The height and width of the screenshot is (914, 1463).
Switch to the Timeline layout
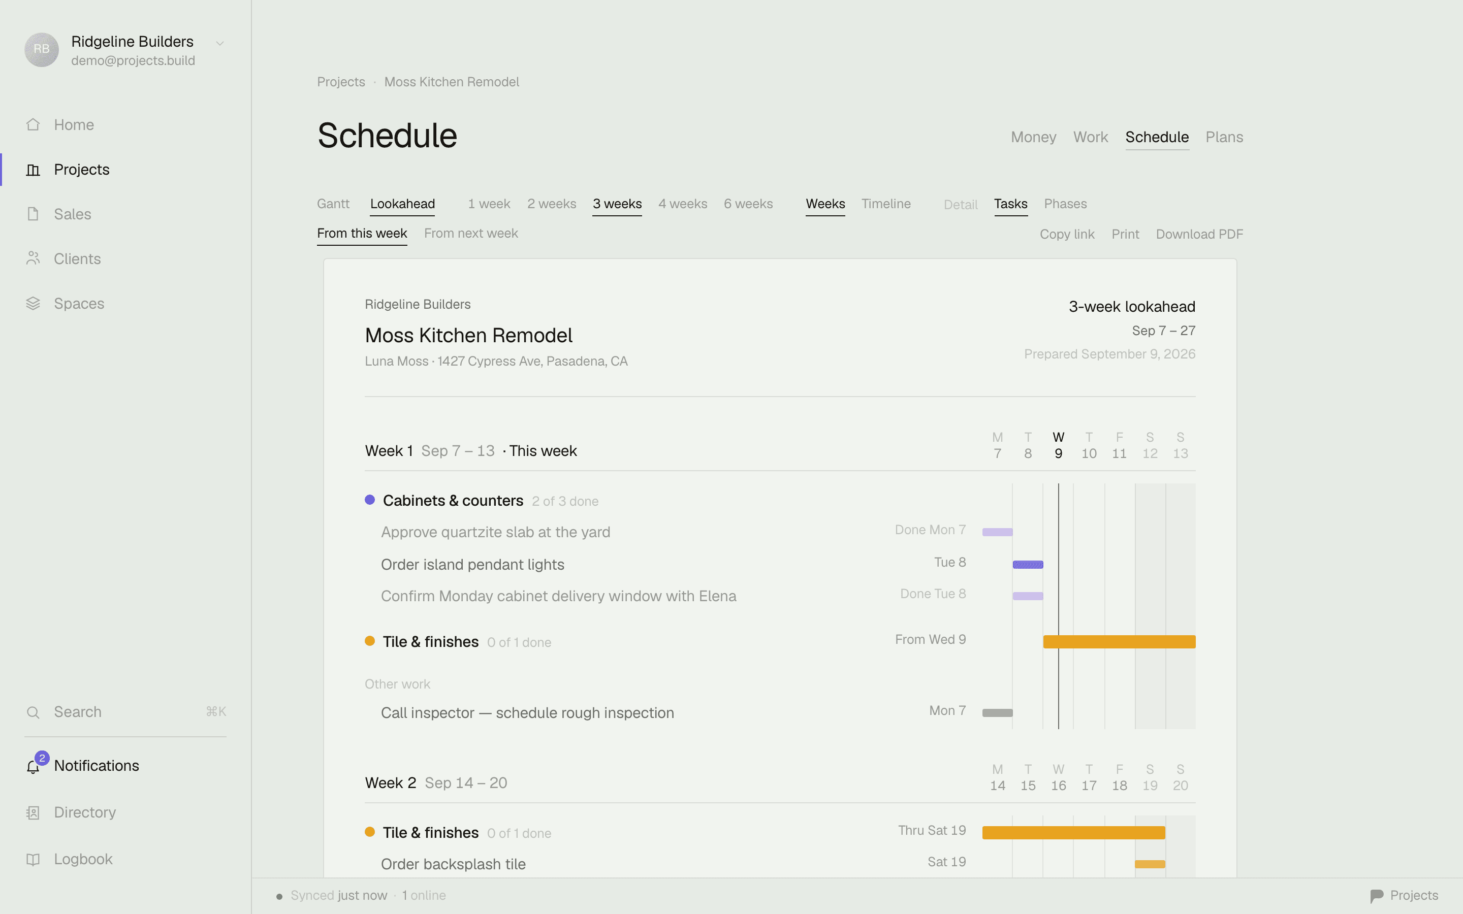click(x=885, y=204)
